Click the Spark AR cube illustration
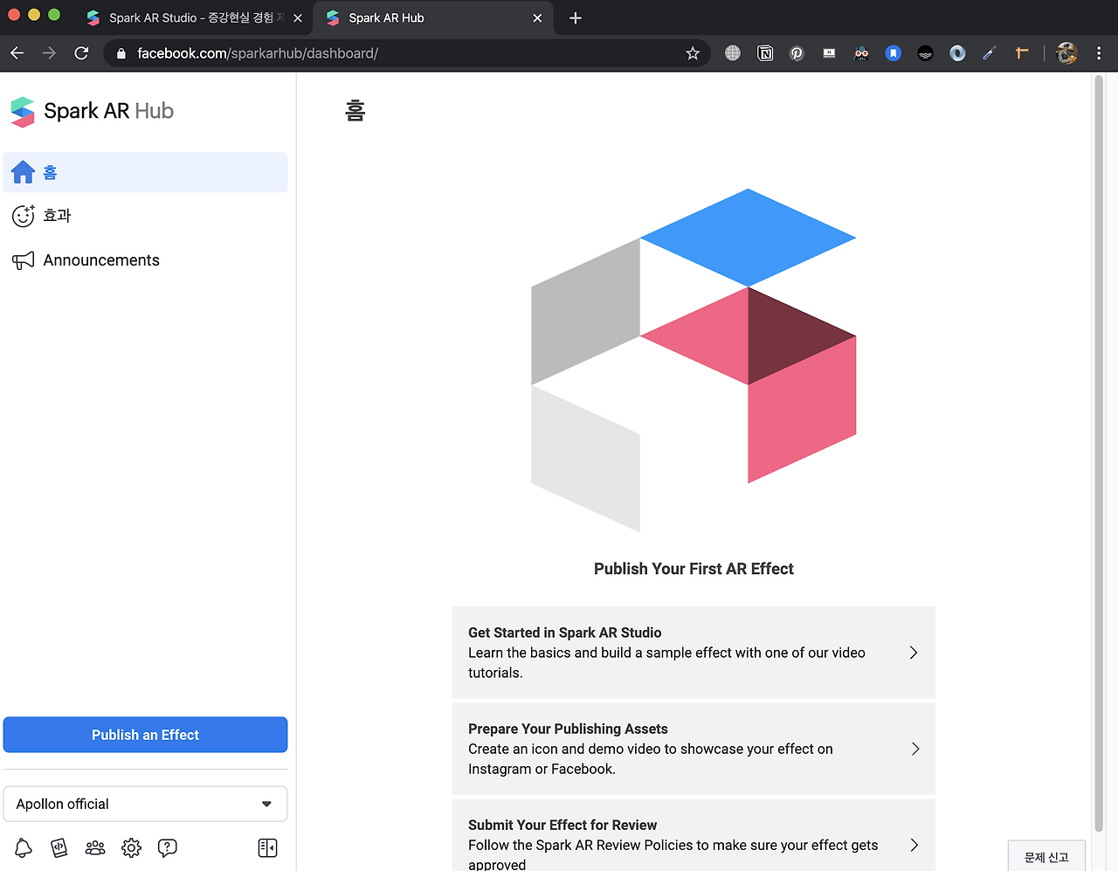Screen dimensions: 1118x871 694,360
